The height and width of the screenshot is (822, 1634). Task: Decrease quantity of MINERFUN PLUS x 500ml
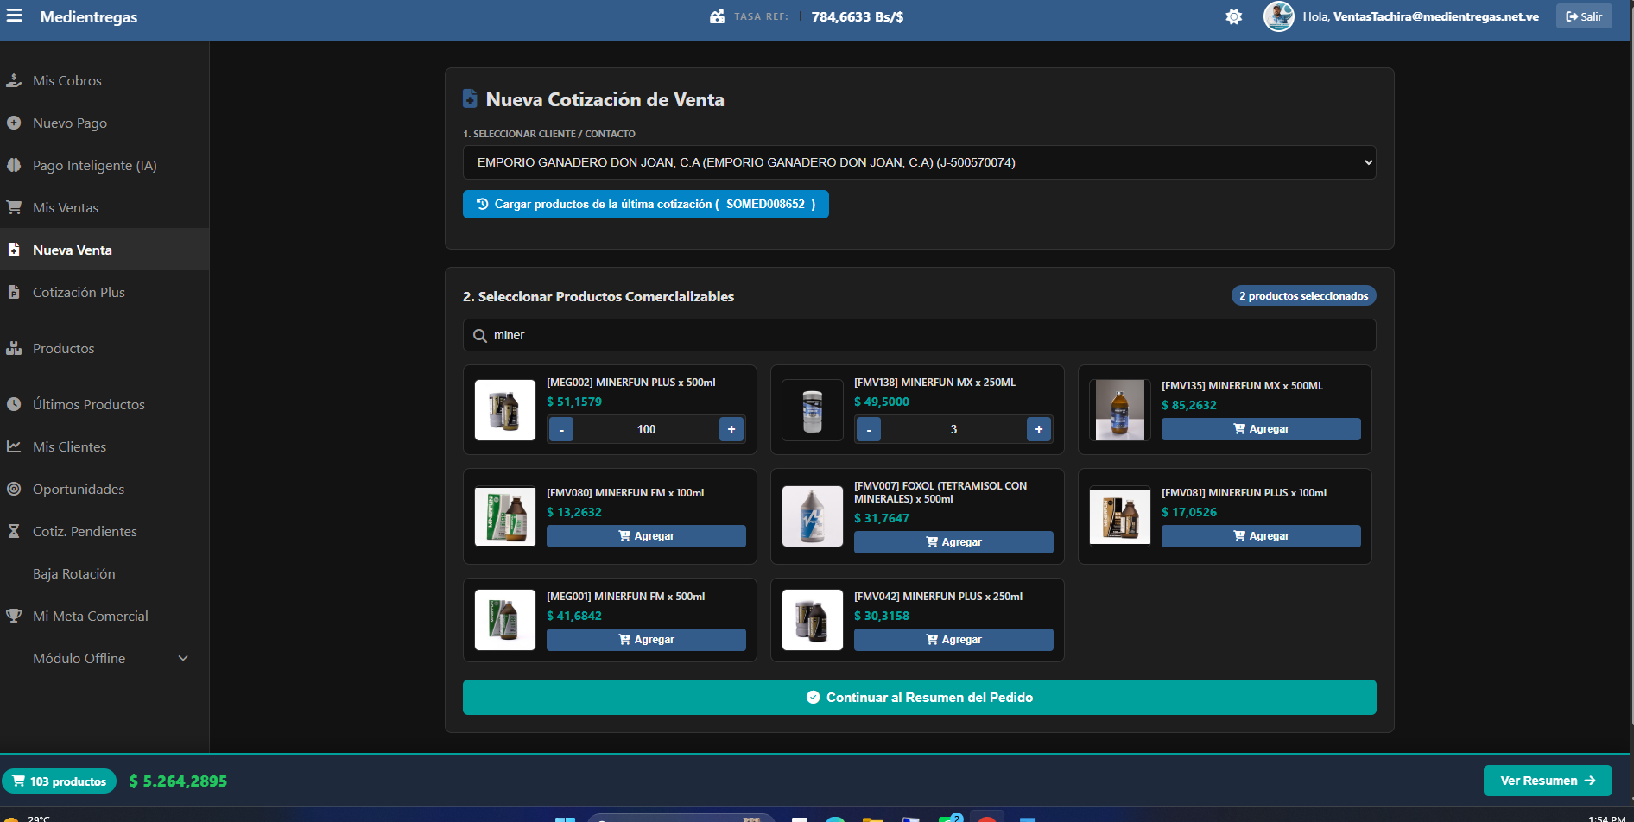[x=561, y=429]
